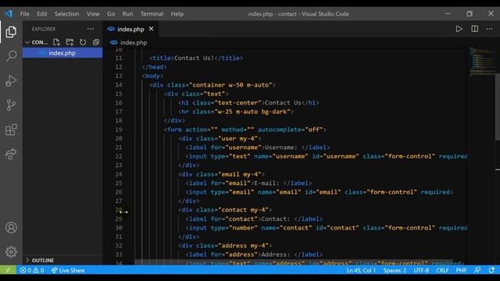Open the Run and Debug view
500x281 pixels.
11,80
